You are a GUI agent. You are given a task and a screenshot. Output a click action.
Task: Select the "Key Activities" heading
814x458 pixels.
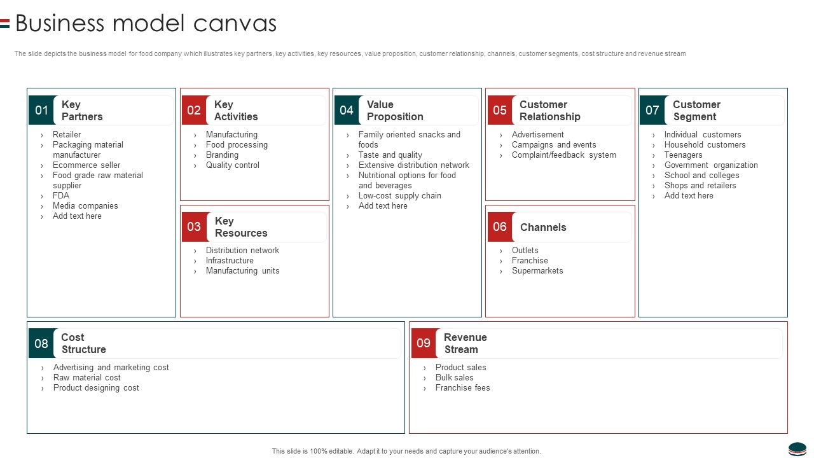[x=236, y=111]
